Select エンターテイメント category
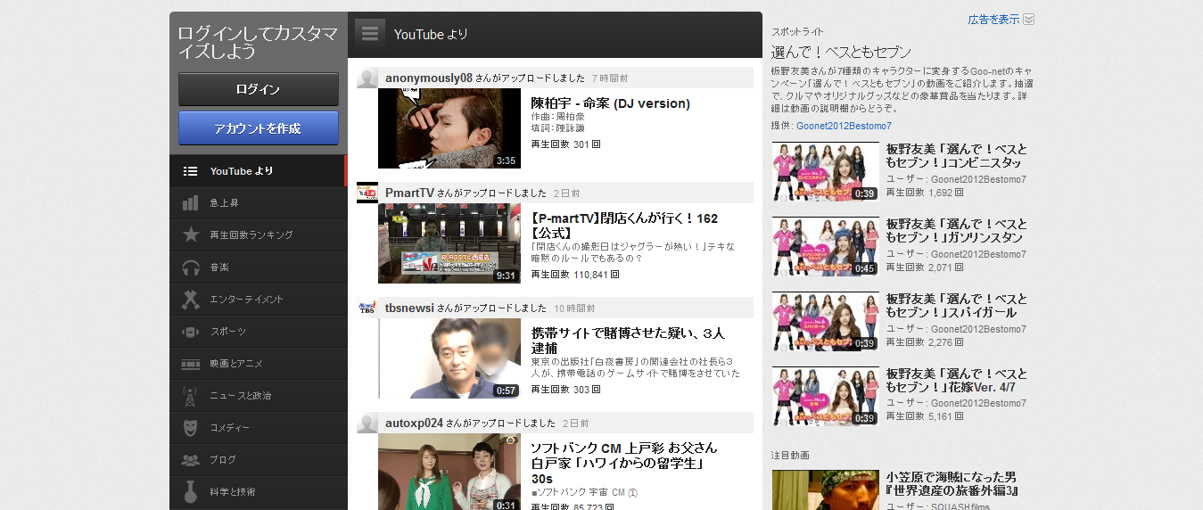Image resolution: width=1203 pixels, height=510 pixels. pos(257,300)
